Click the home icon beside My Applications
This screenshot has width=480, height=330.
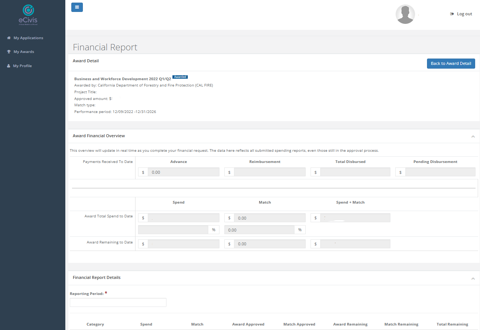pos(9,38)
